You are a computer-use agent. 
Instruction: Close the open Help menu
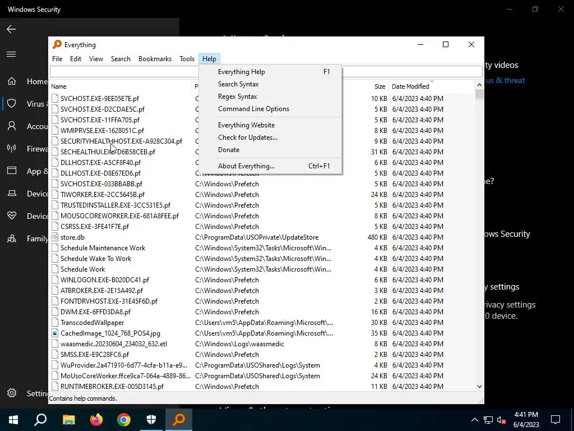point(209,58)
